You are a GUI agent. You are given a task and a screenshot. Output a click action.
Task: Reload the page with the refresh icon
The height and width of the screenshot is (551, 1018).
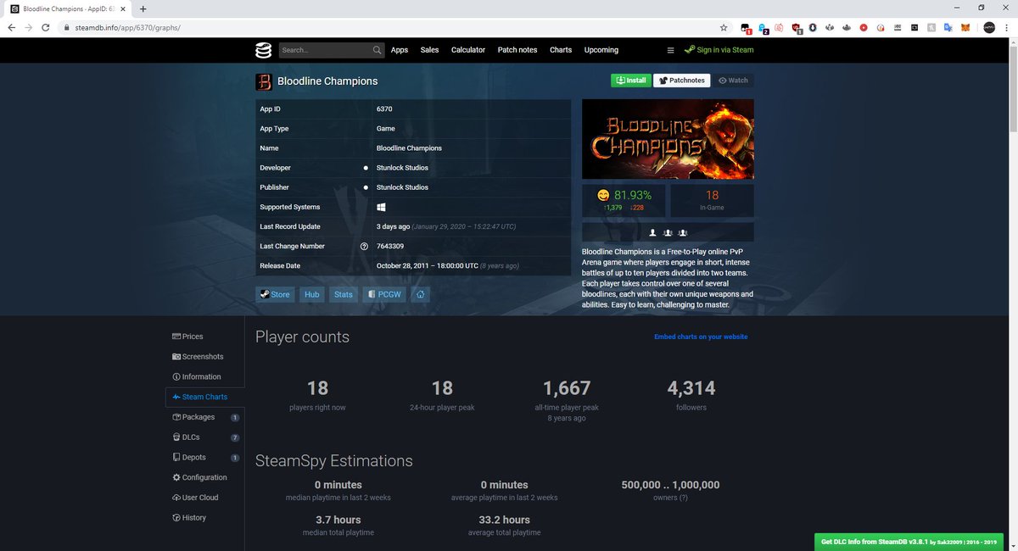tap(47, 27)
